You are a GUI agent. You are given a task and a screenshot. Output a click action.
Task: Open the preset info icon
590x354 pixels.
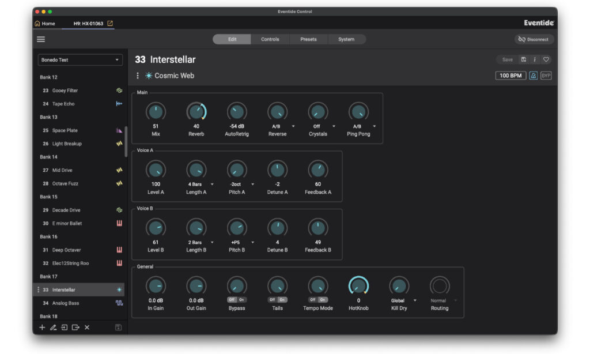pos(535,59)
